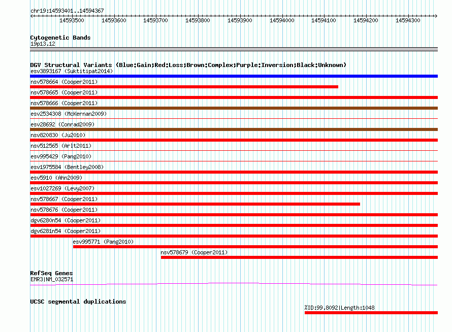Screen dimensions: 452x332
Task: Click the nsv578667 (Cooper2011) label
Action: (64, 199)
